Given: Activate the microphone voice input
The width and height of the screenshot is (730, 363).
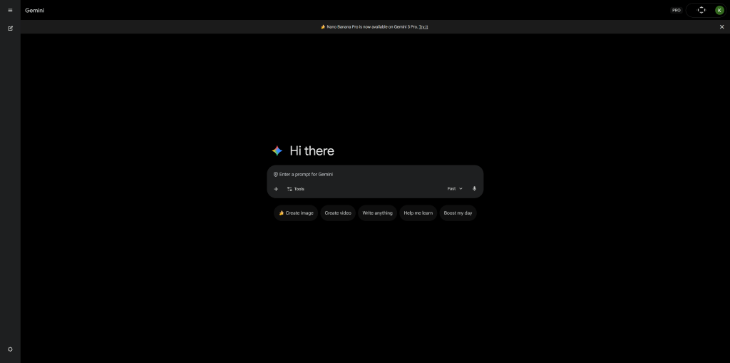Looking at the screenshot, I should [474, 189].
